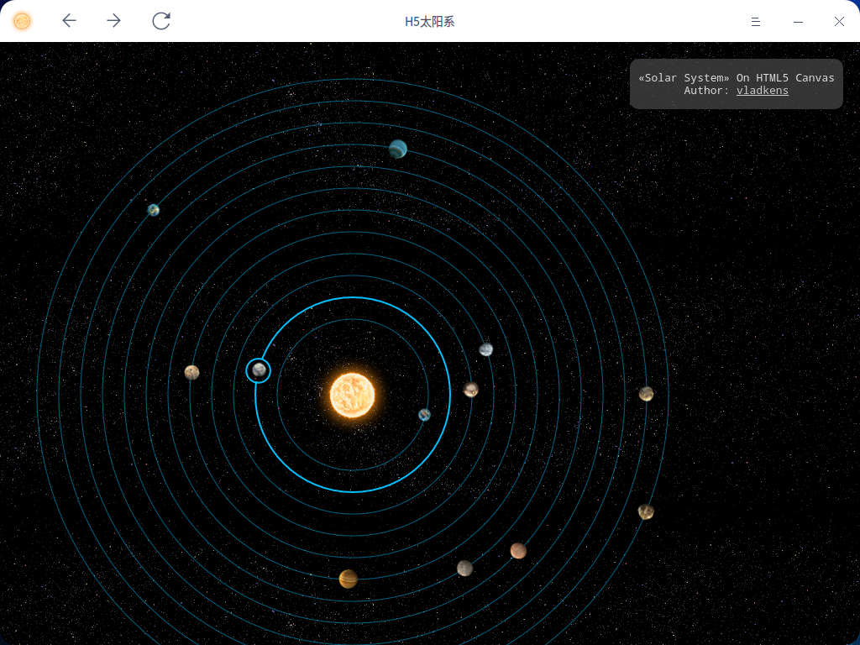Open the title bar hamburger menu
The image size is (860, 645).
point(756,22)
